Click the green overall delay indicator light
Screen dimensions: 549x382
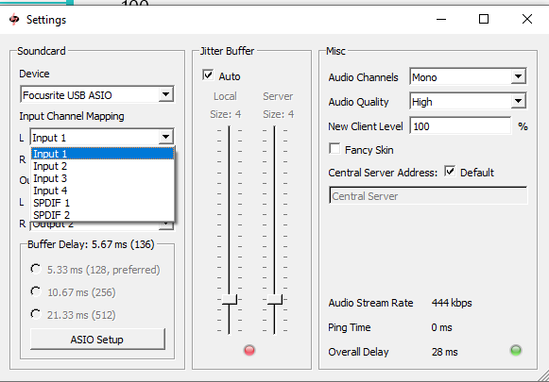coord(516,350)
